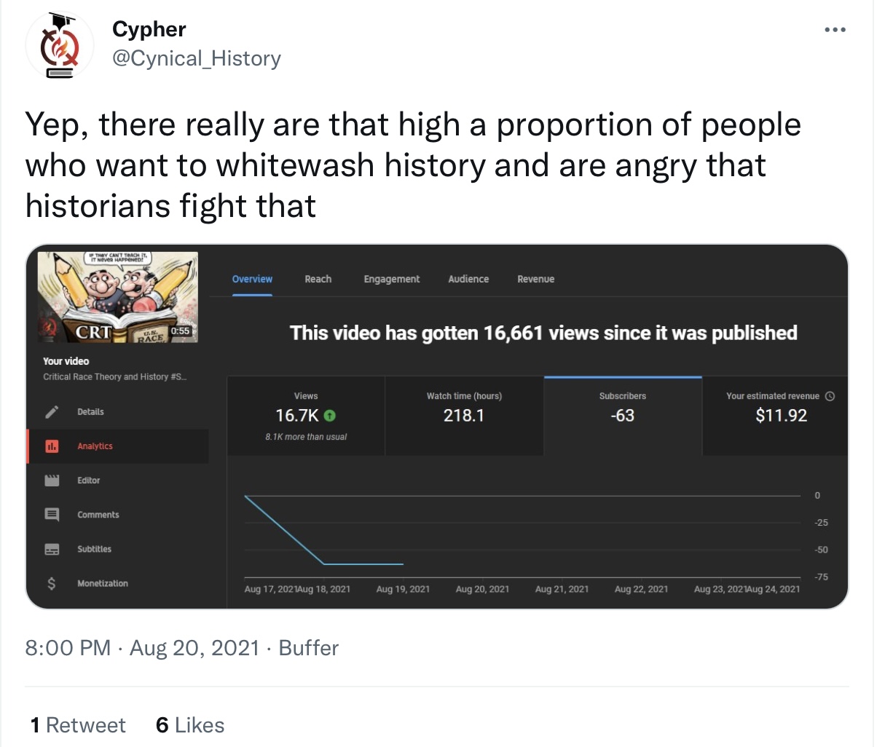Click the Aug 19, 2021 chart endpoint
This screenshot has width=893, height=747.
point(403,564)
